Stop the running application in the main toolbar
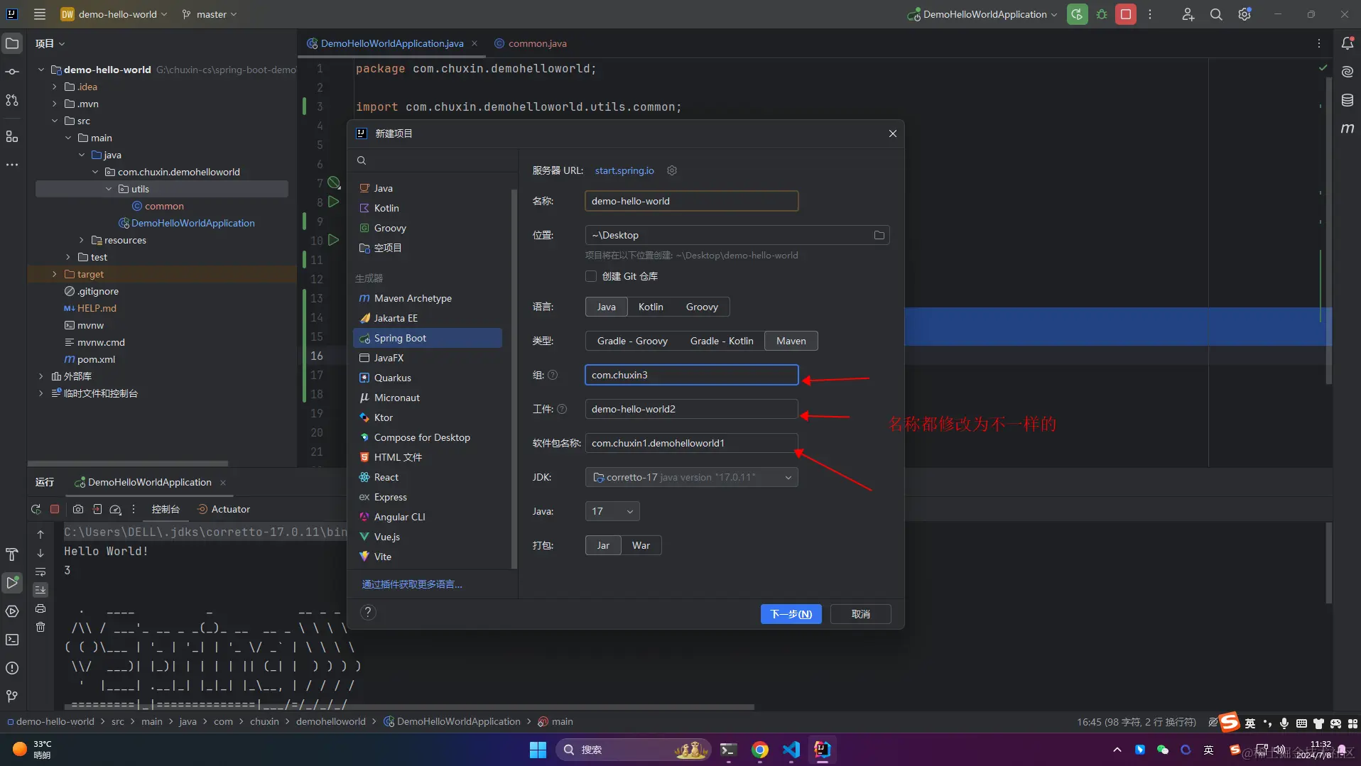This screenshot has height=766, width=1361. point(1126,14)
